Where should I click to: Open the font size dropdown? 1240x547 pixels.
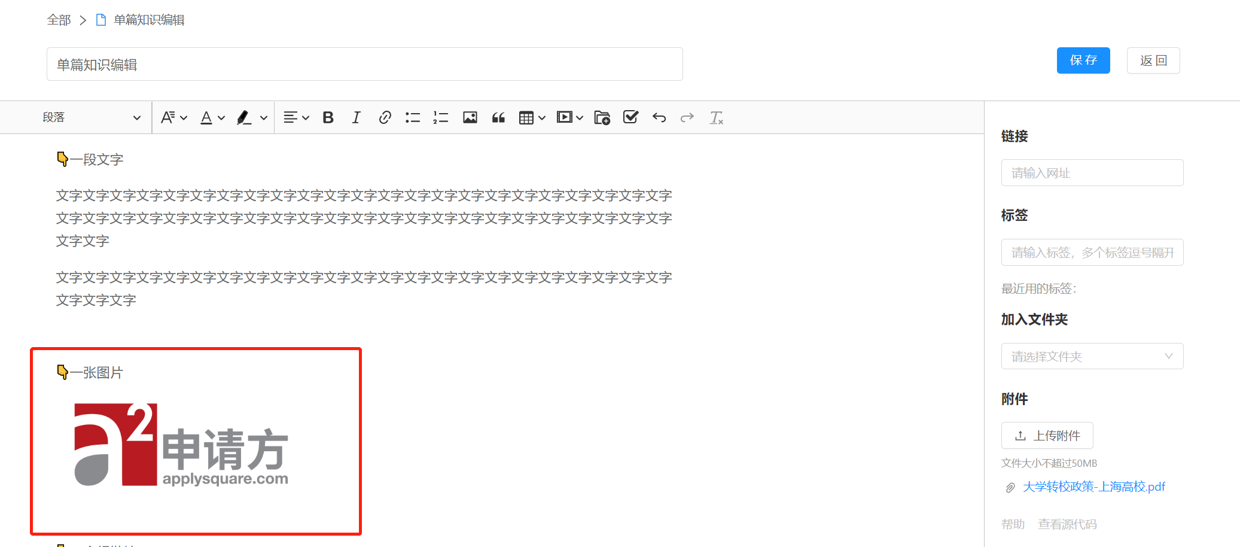point(173,117)
